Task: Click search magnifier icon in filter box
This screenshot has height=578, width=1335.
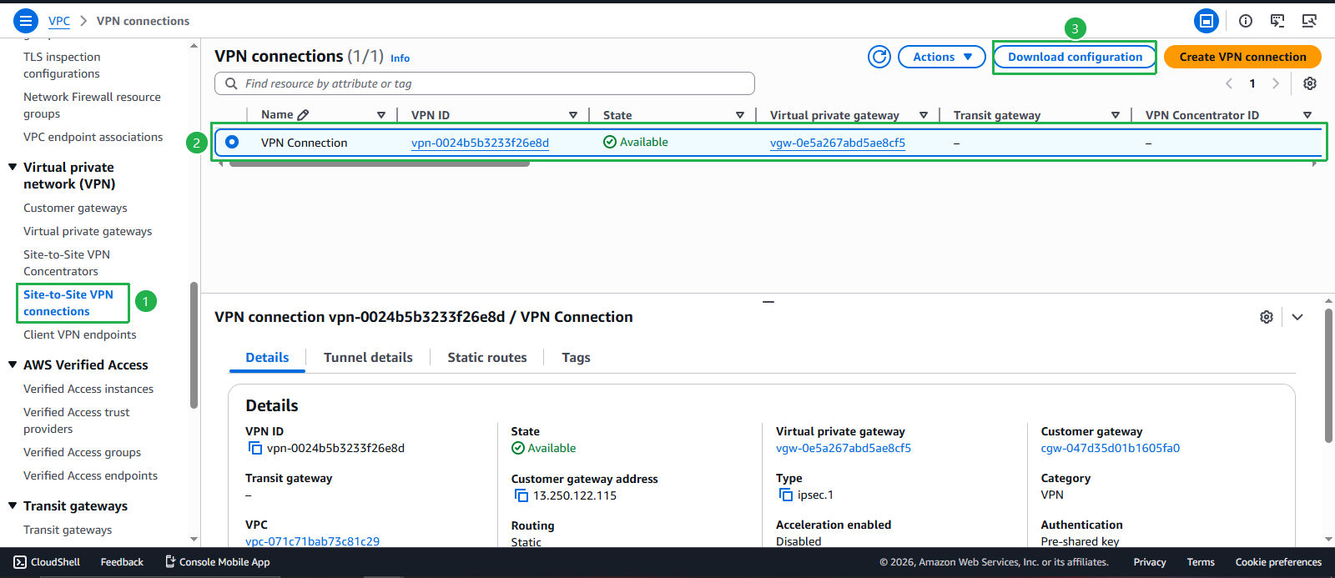Action: (231, 83)
